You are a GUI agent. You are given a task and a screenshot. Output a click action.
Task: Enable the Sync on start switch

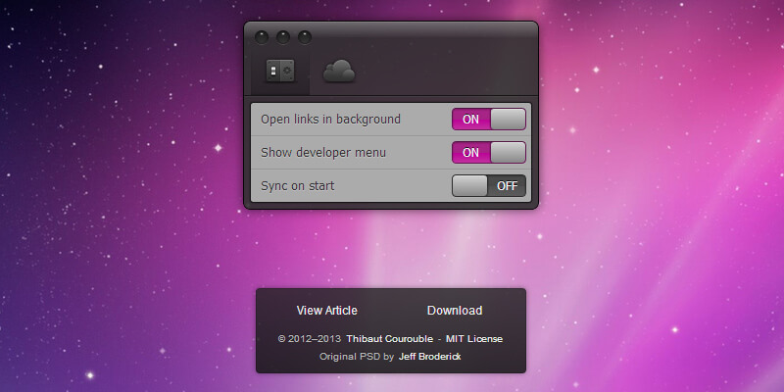click(489, 186)
